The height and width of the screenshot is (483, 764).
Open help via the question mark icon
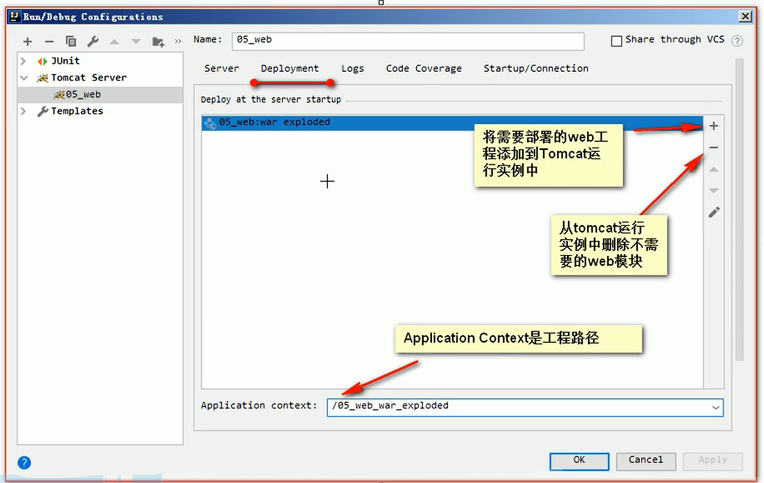pyautogui.click(x=737, y=41)
